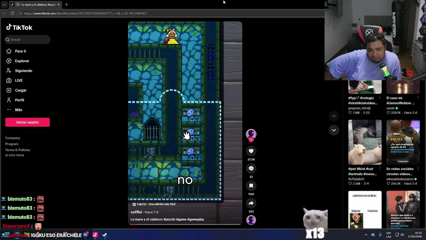Open the spinning sound disc
The width and height of the screenshot is (426, 240).
point(251,220)
